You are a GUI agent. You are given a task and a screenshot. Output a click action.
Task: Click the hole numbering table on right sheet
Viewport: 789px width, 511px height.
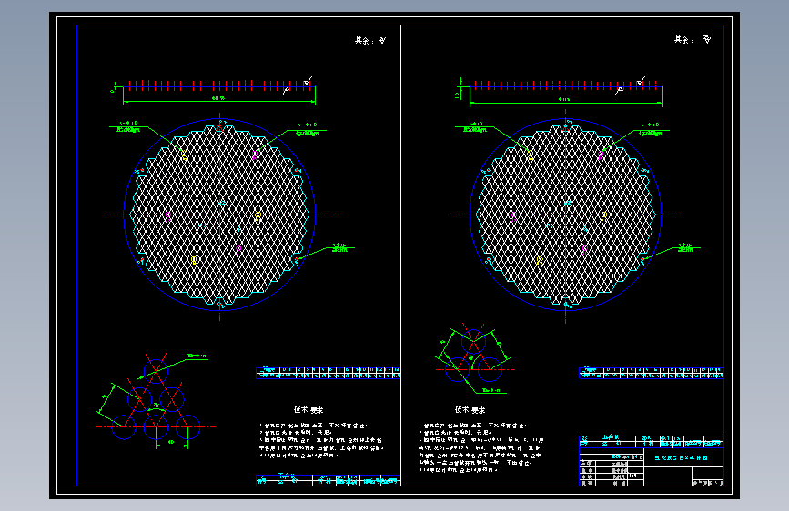[x=651, y=373]
